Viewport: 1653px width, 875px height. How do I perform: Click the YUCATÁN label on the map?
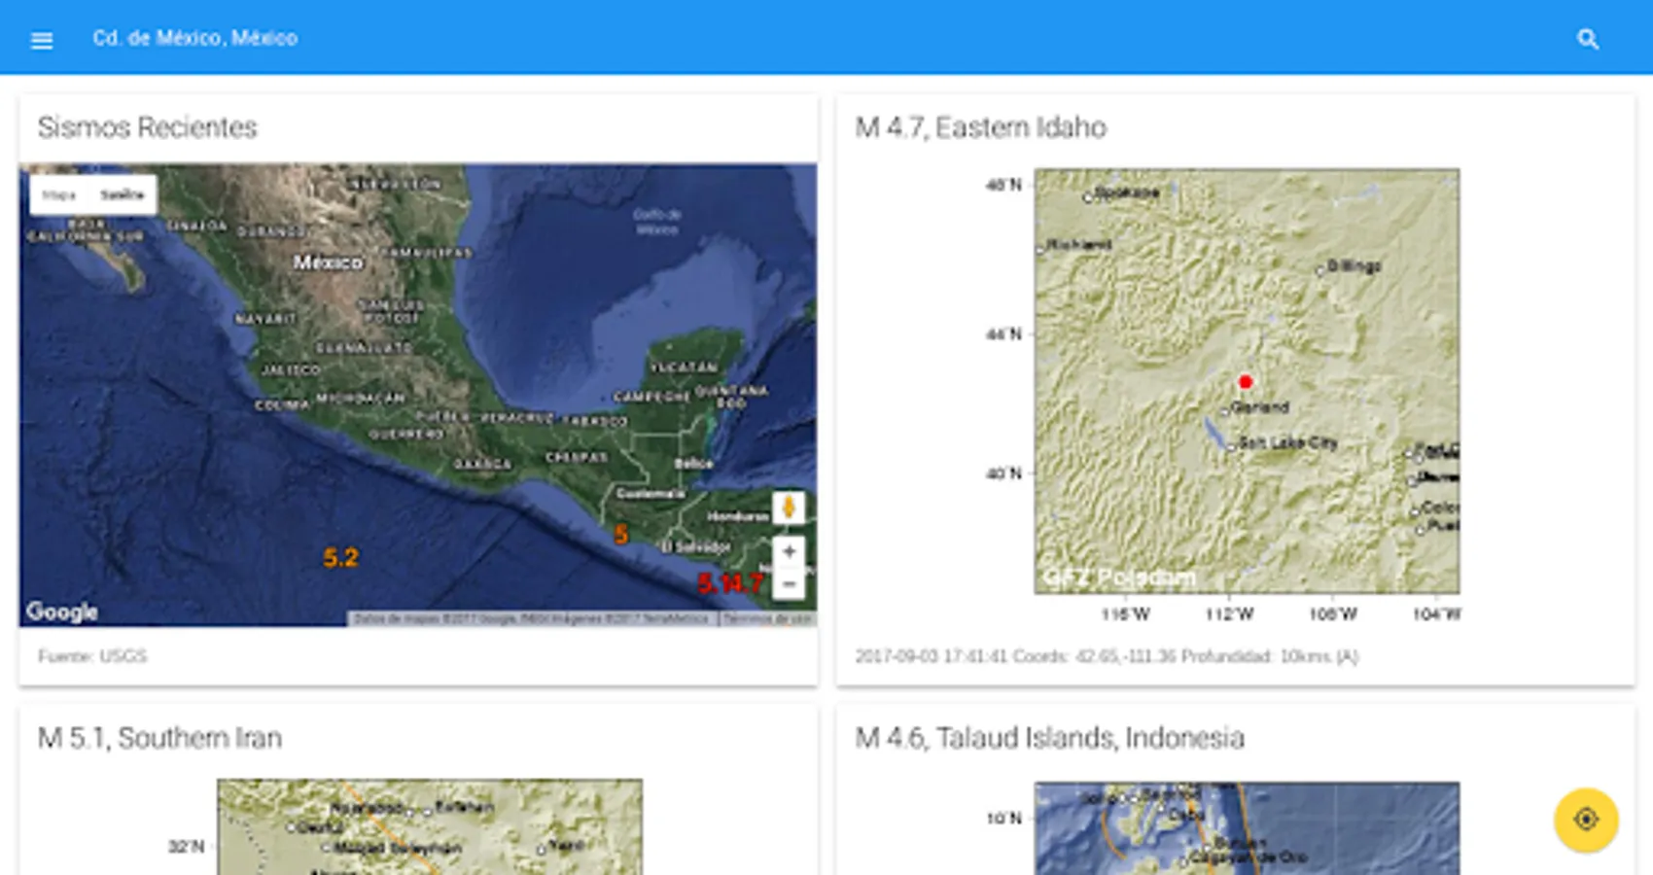[685, 367]
